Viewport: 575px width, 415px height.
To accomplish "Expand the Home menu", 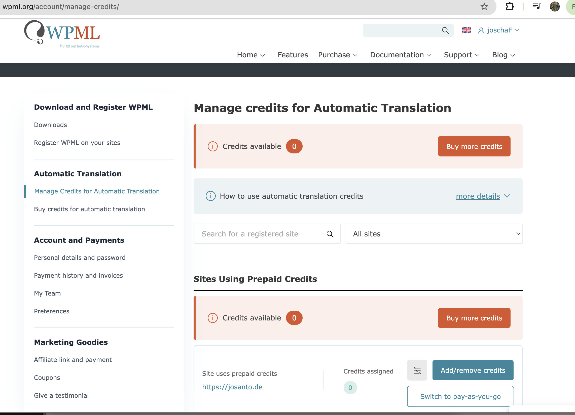I will (251, 55).
